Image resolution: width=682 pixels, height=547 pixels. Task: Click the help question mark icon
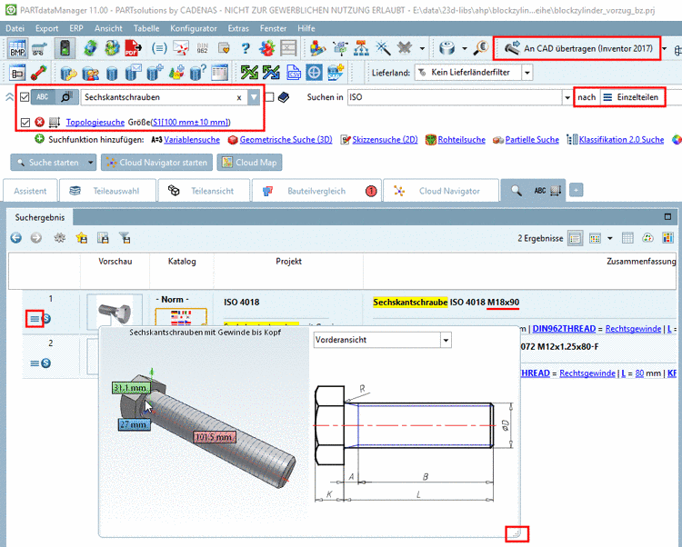tap(246, 48)
